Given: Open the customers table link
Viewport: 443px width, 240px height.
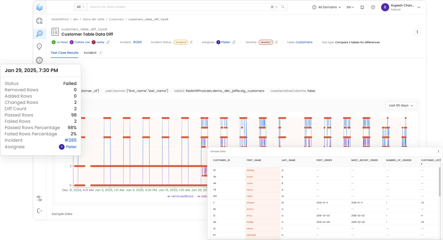Looking at the screenshot, I should tap(304, 42).
